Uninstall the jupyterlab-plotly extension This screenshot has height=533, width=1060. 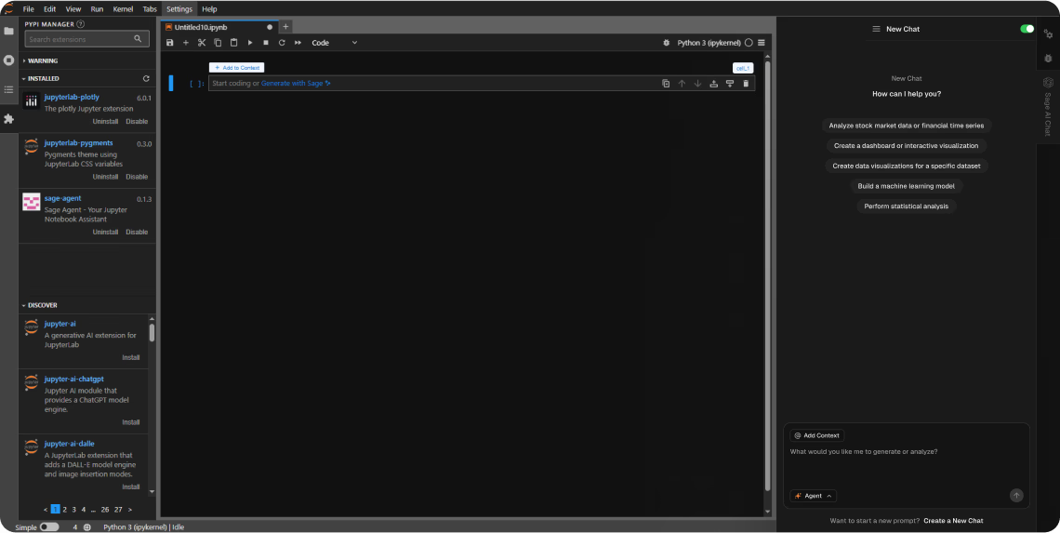point(105,122)
